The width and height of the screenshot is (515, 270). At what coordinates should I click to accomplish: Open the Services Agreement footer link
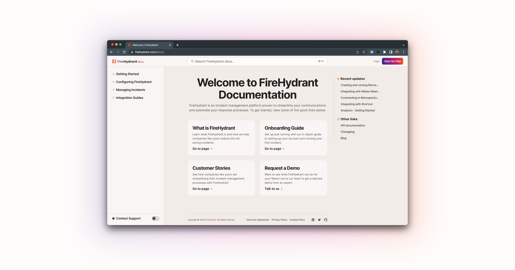(258, 220)
